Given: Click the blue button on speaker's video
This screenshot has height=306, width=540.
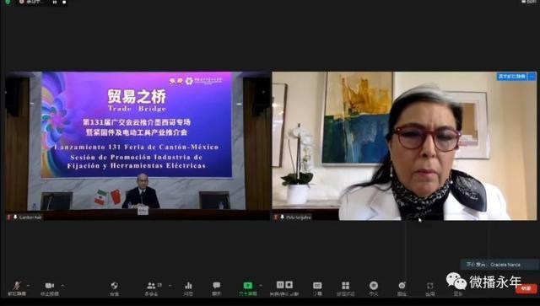Looking at the screenshot, I should click(x=512, y=77).
